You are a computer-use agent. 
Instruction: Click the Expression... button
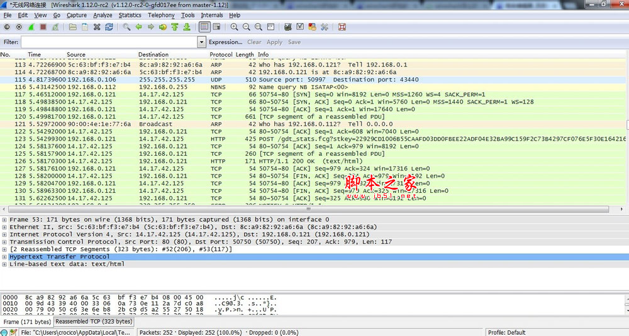[225, 42]
